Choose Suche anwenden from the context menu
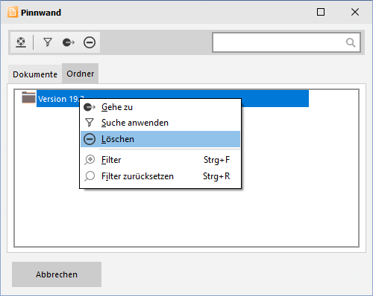 click(x=160, y=123)
